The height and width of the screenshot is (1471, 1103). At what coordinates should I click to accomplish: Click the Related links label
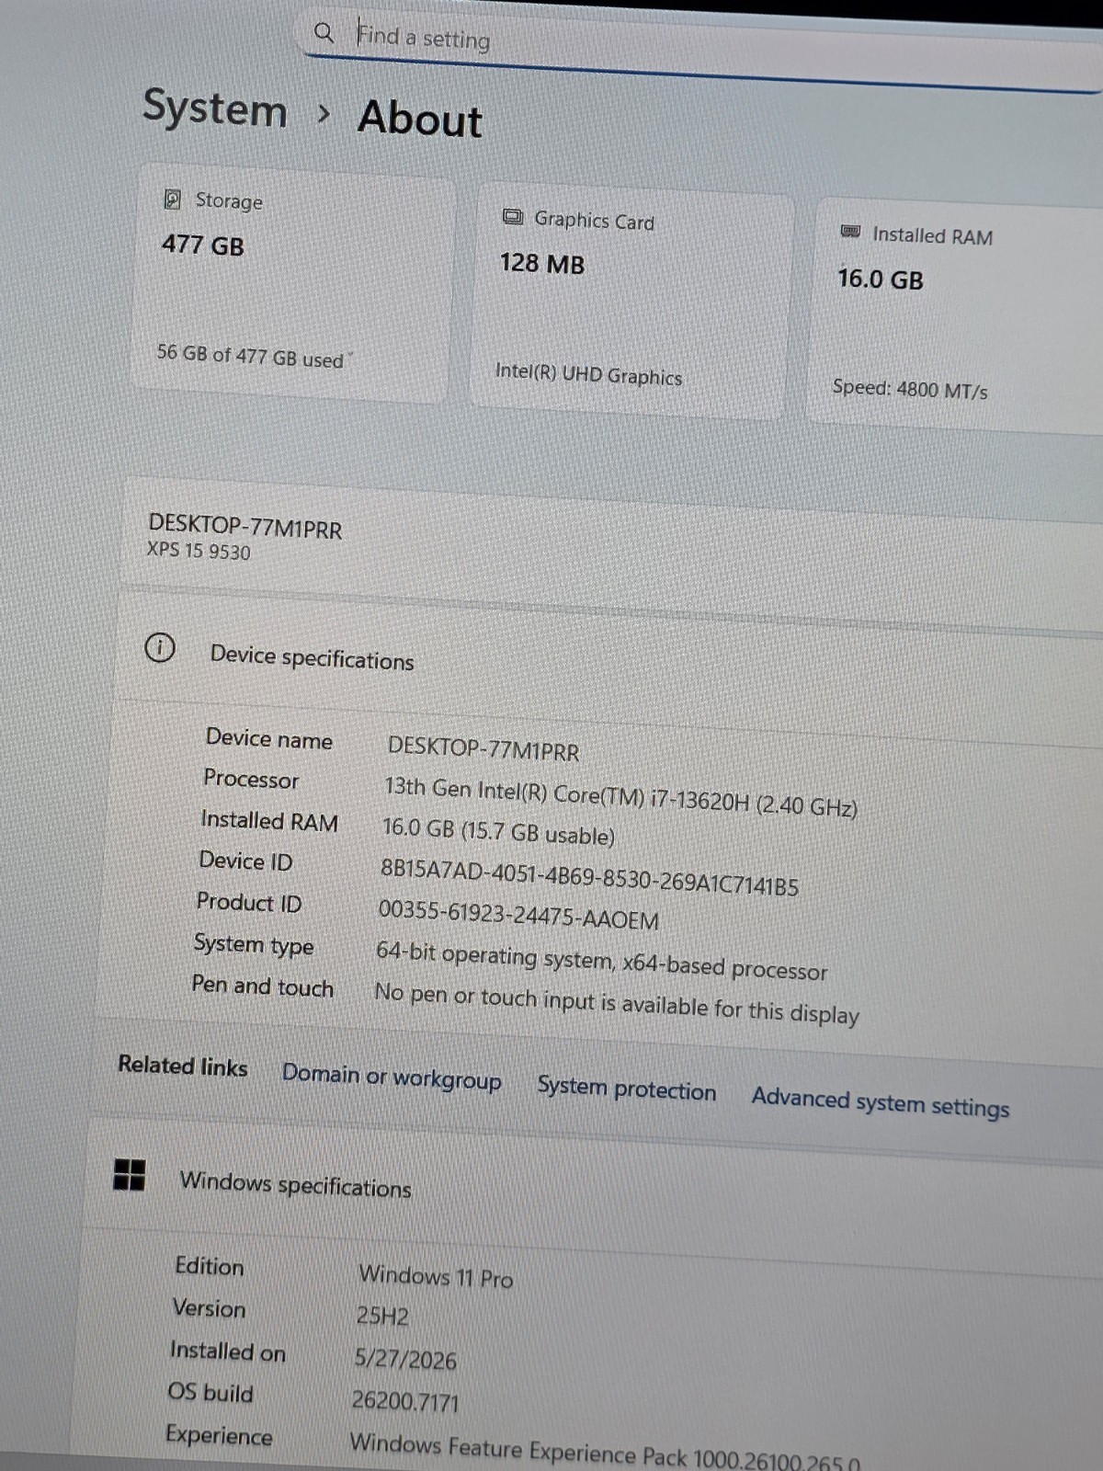pyautogui.click(x=183, y=1066)
